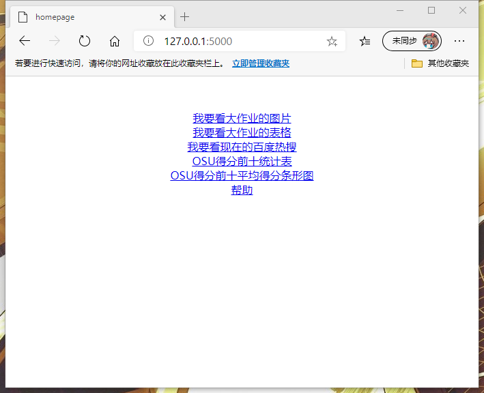Open the browser settings ellipsis menu
This screenshot has height=393, width=484.
459,41
